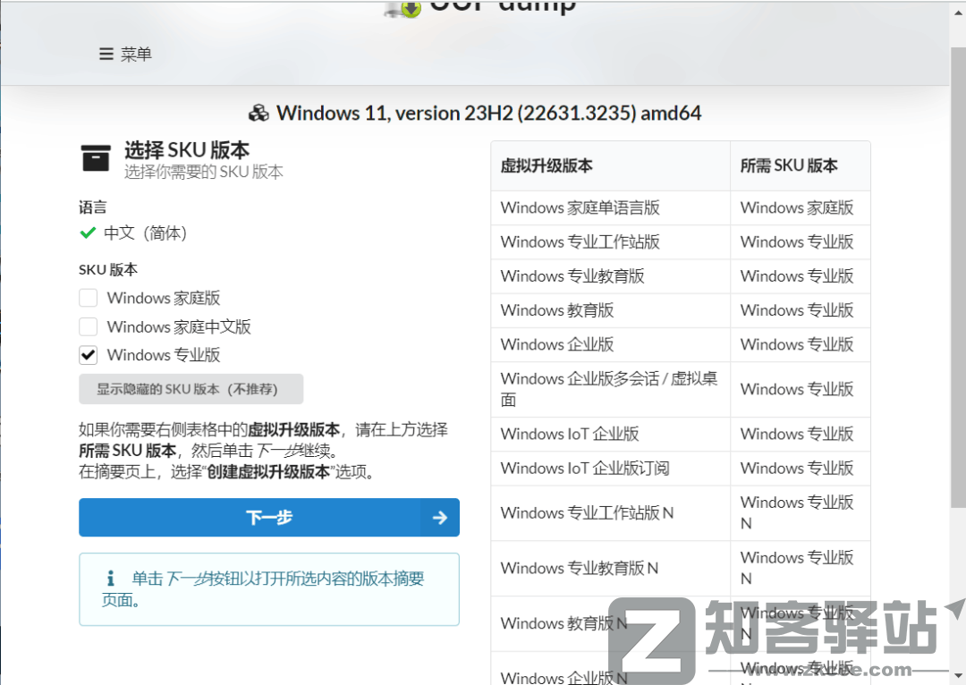Click the Windows IoT 企业版 row

pyautogui.click(x=570, y=434)
